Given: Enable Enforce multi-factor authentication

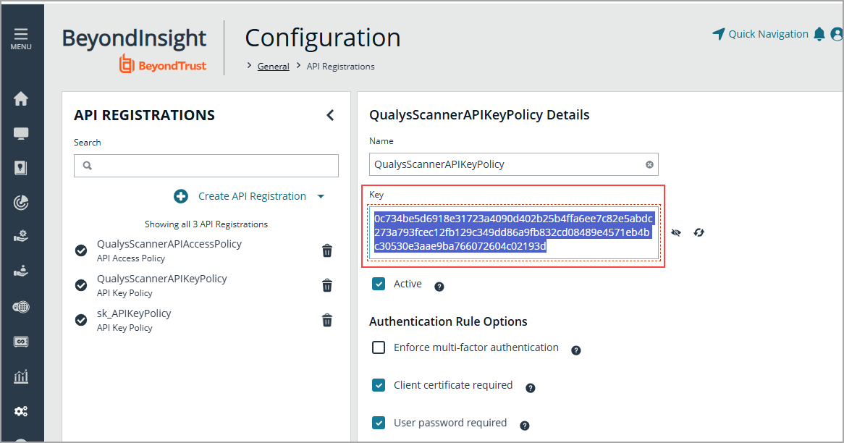Looking at the screenshot, I should [x=379, y=347].
